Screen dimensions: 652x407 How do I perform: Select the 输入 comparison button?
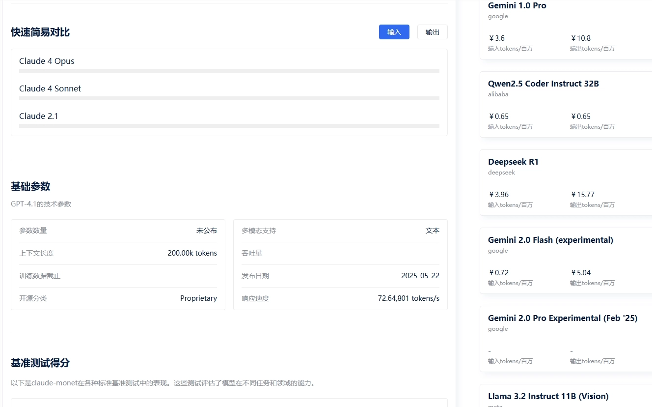tap(394, 32)
